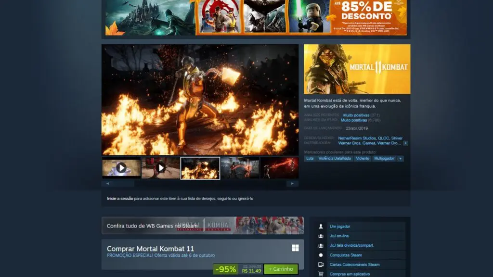Play the first trailer video thumbnail

click(121, 168)
